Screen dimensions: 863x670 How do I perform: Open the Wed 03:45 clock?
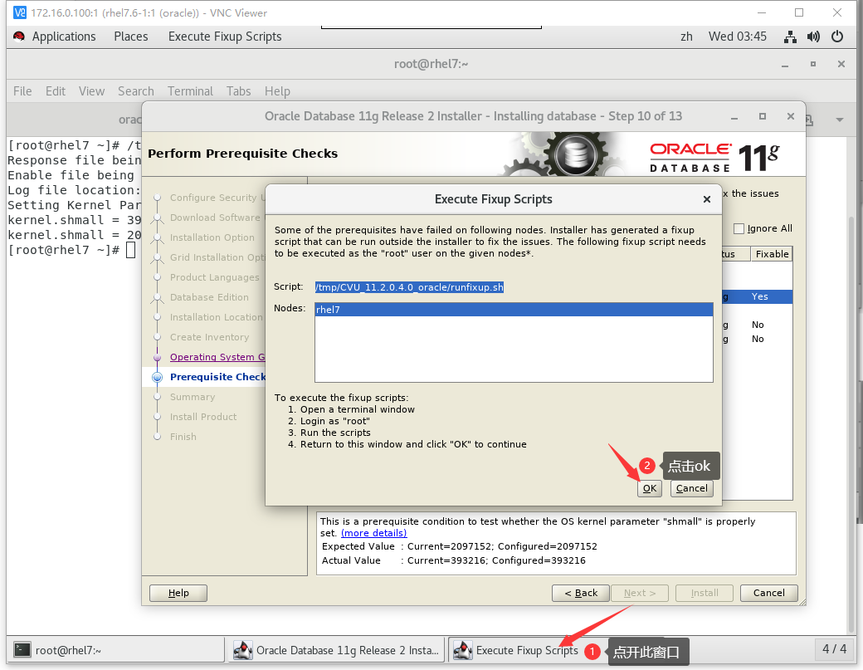(738, 37)
